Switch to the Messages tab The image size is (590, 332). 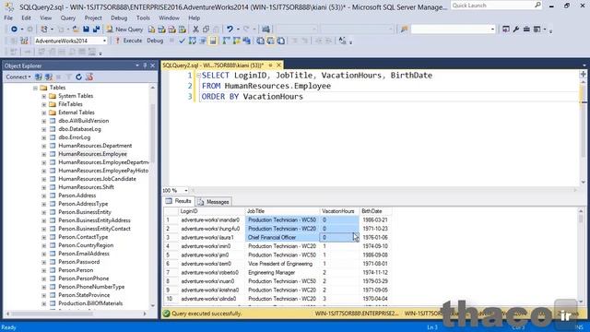[x=213, y=202]
